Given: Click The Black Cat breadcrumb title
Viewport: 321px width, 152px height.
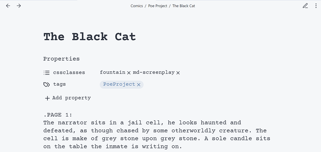Looking at the screenshot, I should [x=184, y=6].
